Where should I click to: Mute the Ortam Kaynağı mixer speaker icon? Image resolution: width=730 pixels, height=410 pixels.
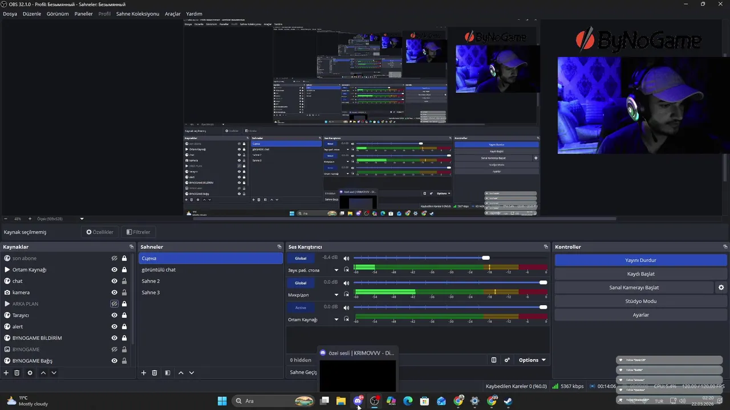click(x=346, y=307)
